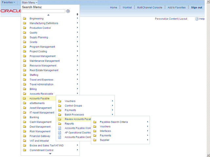The height and width of the screenshot is (157, 210).
Task: Expand the Interfaces submenu arrow
Action: tap(148, 131)
